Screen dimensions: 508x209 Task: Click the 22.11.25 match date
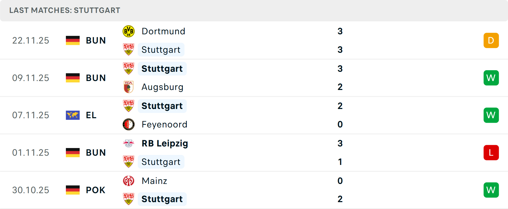coord(31,40)
